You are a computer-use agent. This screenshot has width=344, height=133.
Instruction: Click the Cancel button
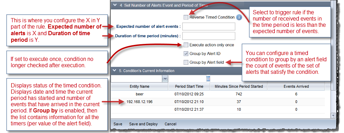[x=171, y=124]
